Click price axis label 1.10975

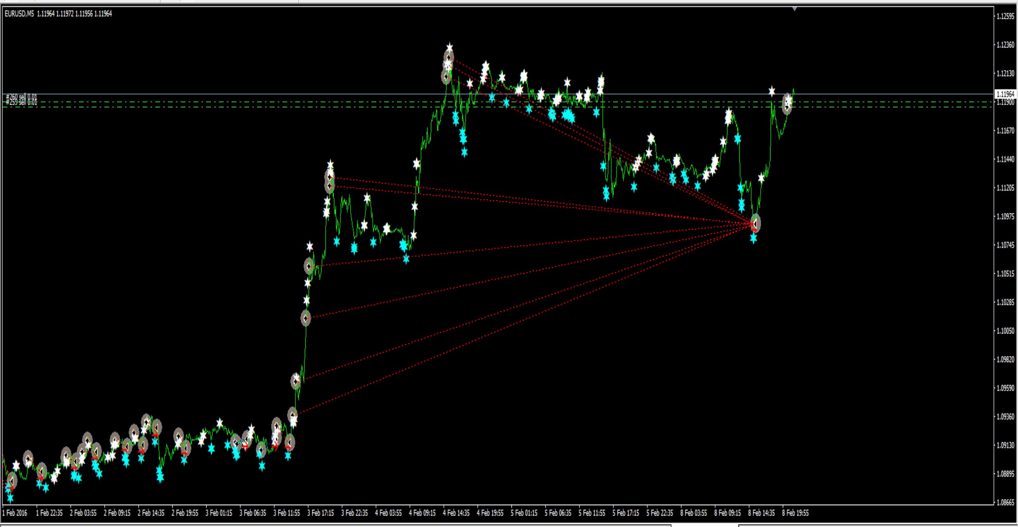point(1005,217)
